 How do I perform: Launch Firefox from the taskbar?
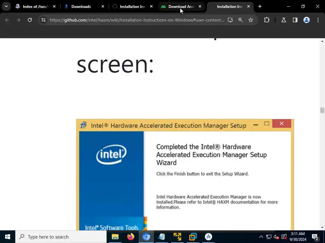[130, 237]
